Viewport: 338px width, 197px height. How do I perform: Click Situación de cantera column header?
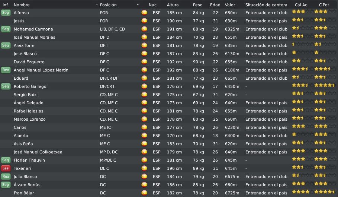point(266,5)
